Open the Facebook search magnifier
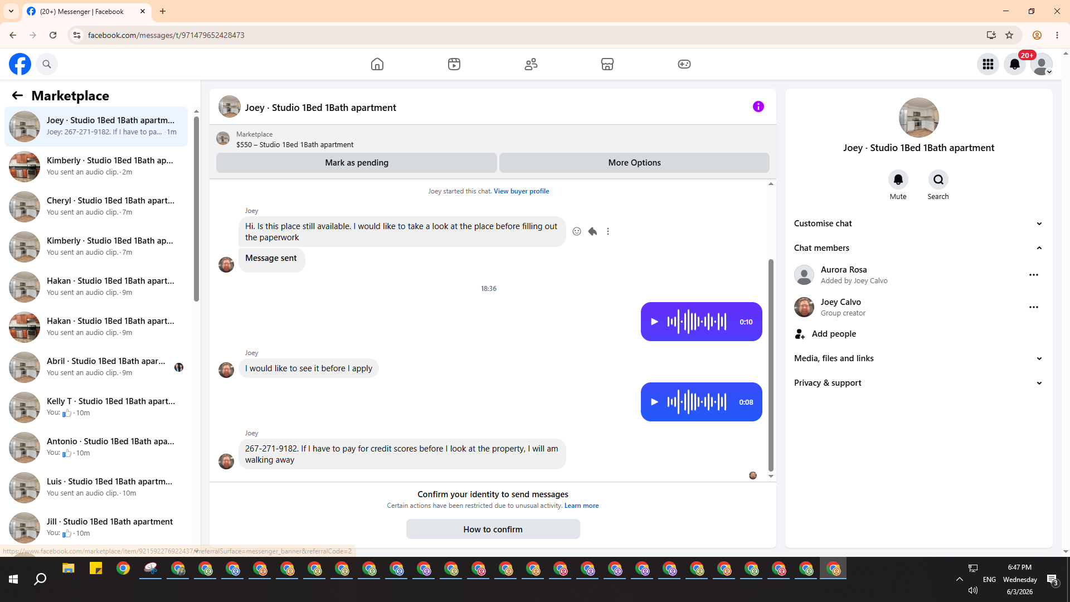 (x=47, y=64)
